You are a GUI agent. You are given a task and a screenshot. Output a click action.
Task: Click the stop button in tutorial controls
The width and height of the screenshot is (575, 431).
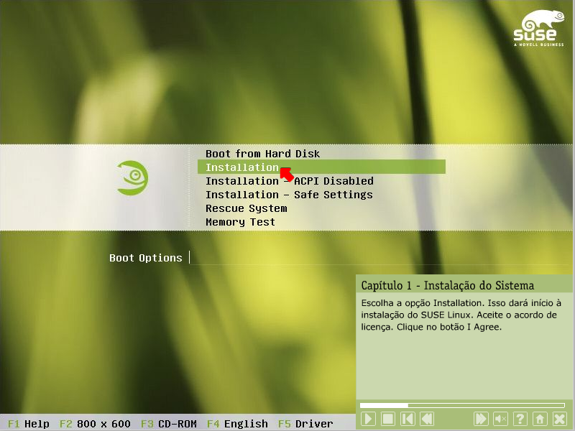point(387,419)
